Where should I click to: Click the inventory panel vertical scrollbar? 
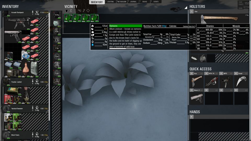point(49,66)
